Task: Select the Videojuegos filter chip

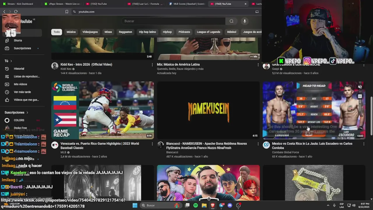Action: [x=90, y=32]
